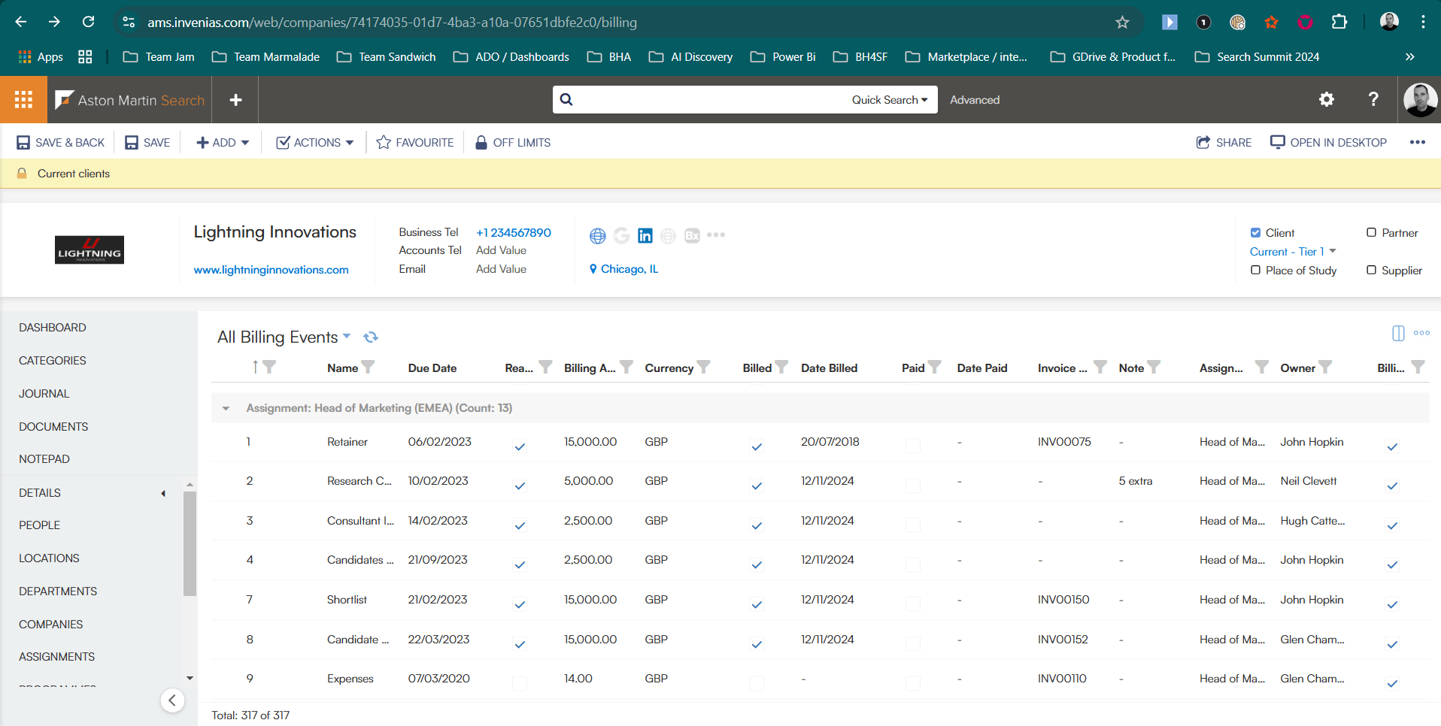Toggle the side panel view icon above the grid
The width and height of the screenshot is (1441, 726).
coord(1397,333)
